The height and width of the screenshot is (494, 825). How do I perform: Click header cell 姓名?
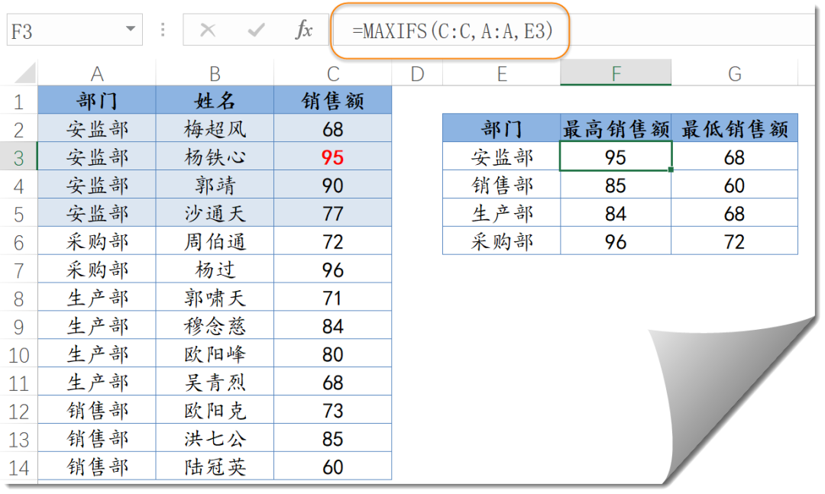[215, 100]
